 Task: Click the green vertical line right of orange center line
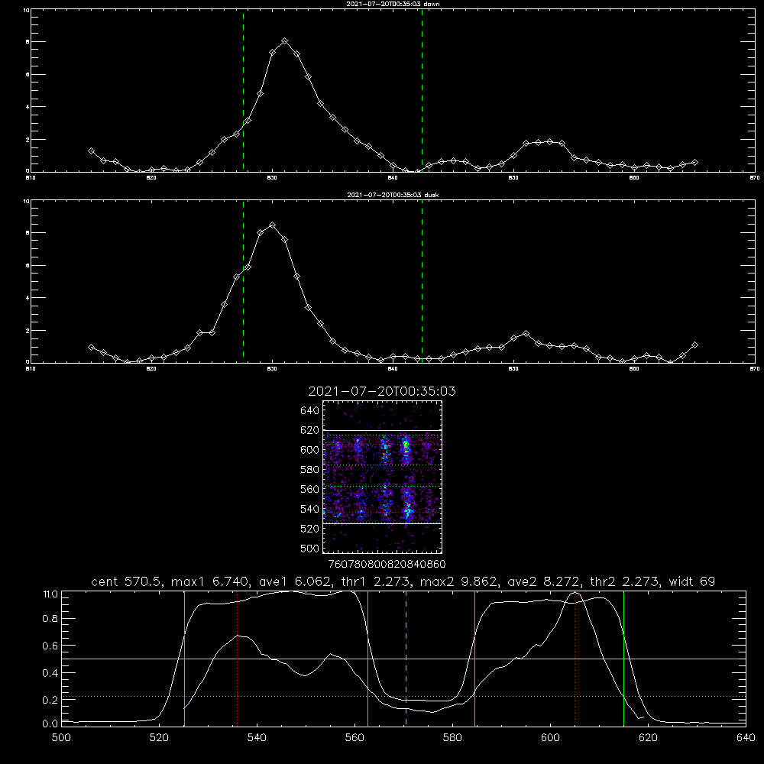point(474,658)
